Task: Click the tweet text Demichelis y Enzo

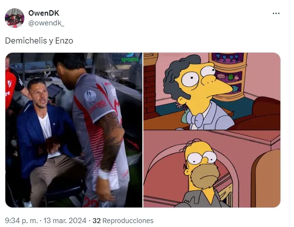Action: [39, 41]
